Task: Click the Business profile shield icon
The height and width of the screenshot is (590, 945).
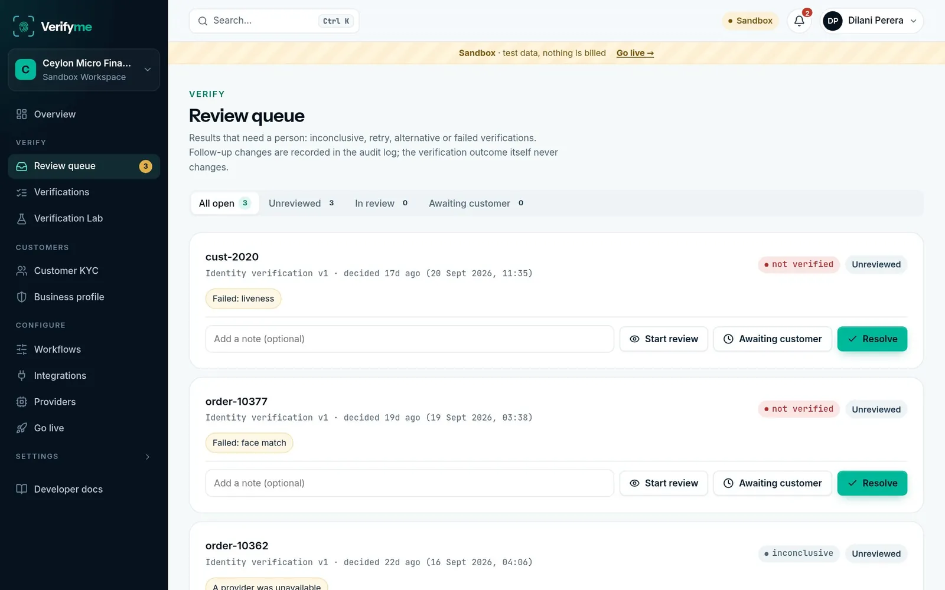Action: [22, 297]
